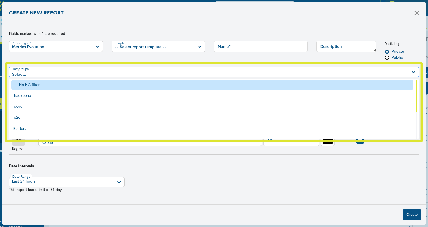Open the Template selection dropdown

[158, 46]
